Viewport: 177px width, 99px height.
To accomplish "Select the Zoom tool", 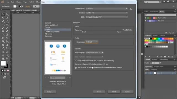I will coord(7,59).
